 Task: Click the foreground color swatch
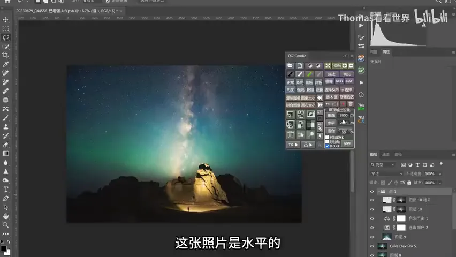4,249
